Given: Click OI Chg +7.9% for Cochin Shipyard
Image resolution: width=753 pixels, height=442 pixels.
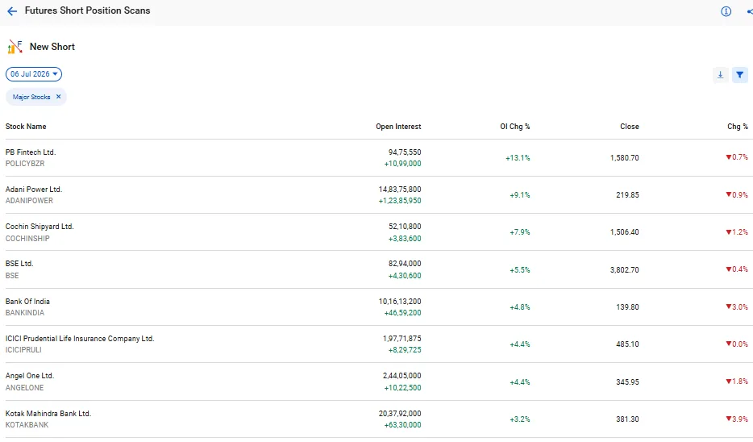Looking at the screenshot, I should [520, 232].
